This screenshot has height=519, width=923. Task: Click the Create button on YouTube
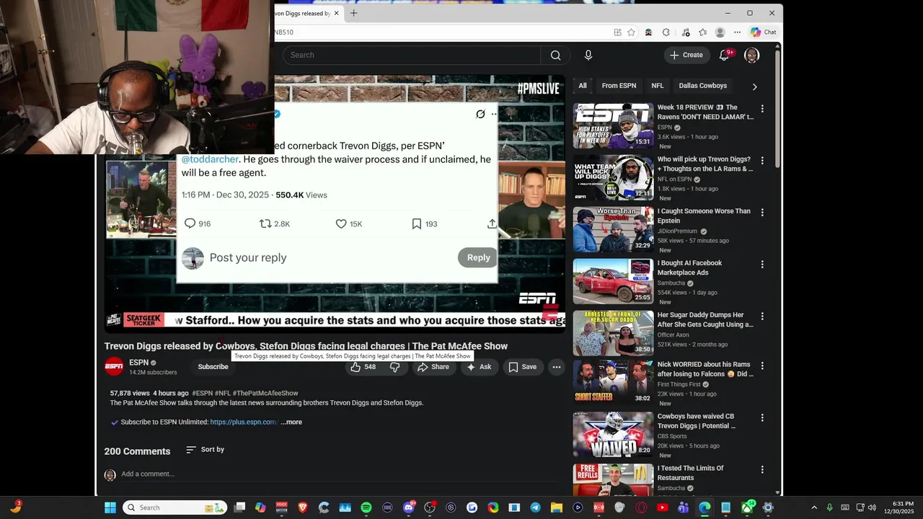pyautogui.click(x=686, y=56)
